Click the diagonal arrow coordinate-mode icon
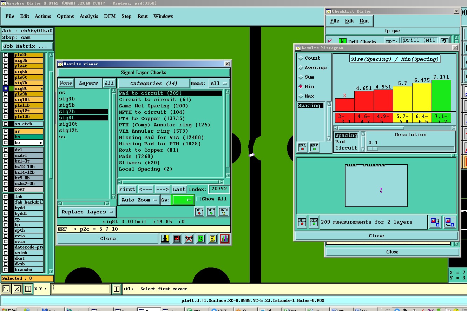467x311 pixels. (x=6, y=289)
